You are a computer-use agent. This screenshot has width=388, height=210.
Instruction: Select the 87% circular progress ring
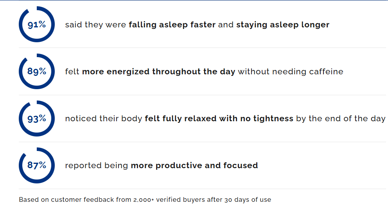[x=36, y=165]
